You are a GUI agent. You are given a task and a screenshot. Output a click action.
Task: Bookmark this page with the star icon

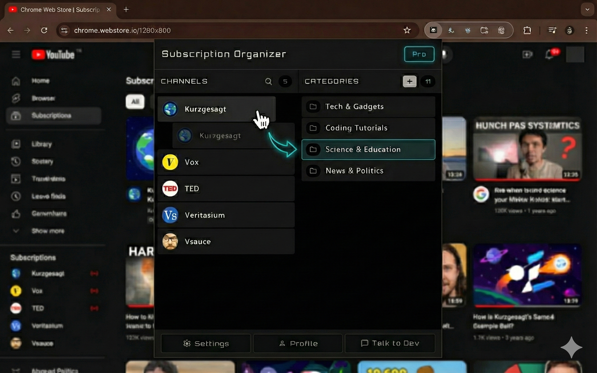(x=407, y=30)
